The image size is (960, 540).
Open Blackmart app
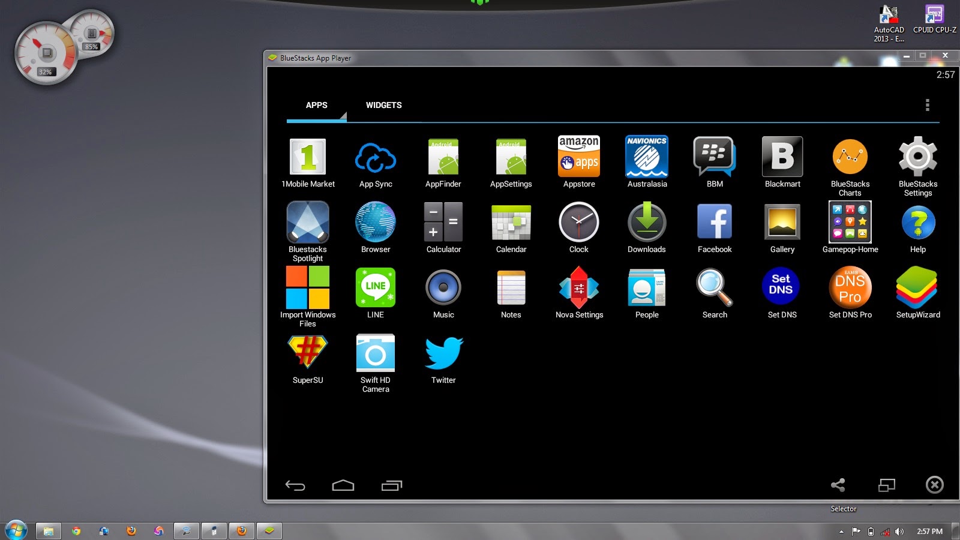click(x=782, y=157)
